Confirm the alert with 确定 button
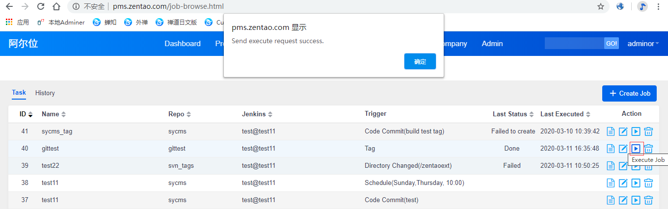Screen dimensions: 668x209 (420, 61)
